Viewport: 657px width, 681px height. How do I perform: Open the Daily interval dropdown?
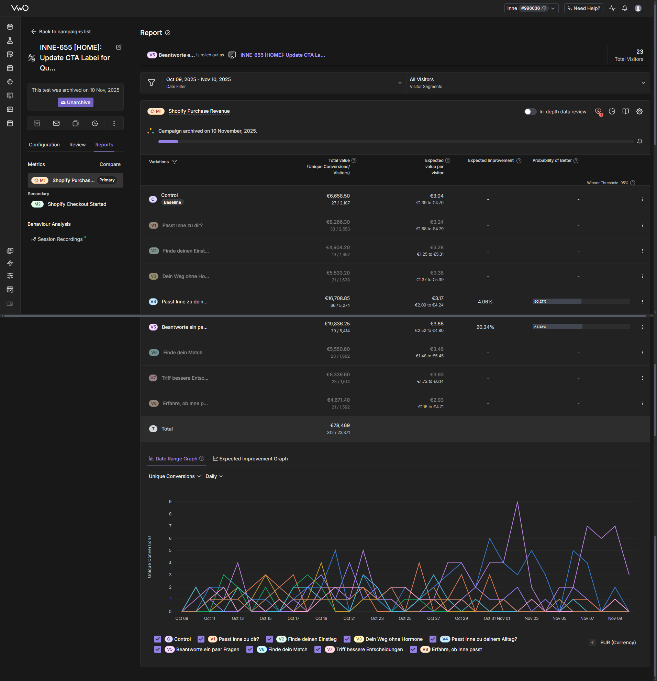214,476
